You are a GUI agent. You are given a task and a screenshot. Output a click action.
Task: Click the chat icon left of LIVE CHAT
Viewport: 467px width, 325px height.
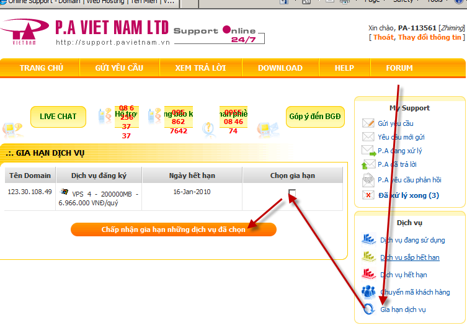(x=12, y=130)
